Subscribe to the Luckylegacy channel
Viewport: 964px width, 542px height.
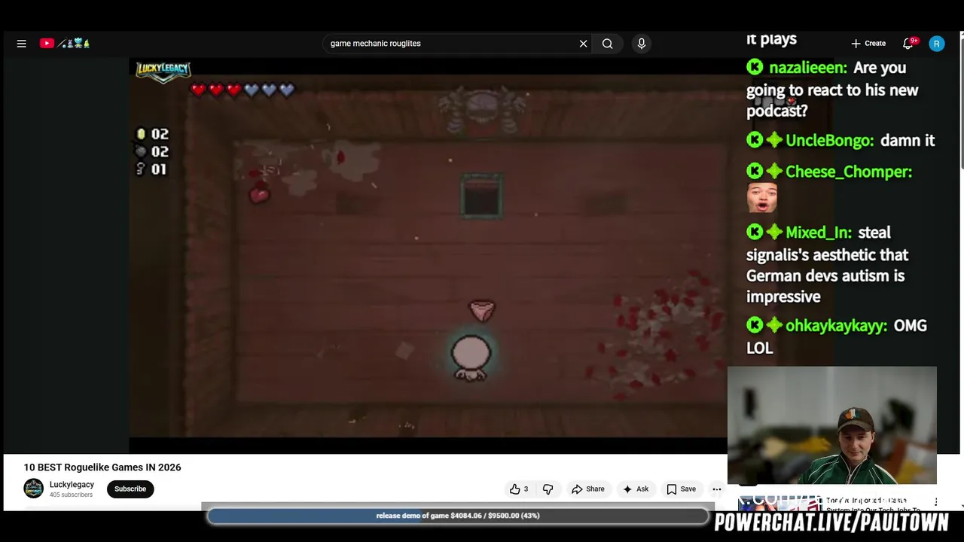pos(130,489)
